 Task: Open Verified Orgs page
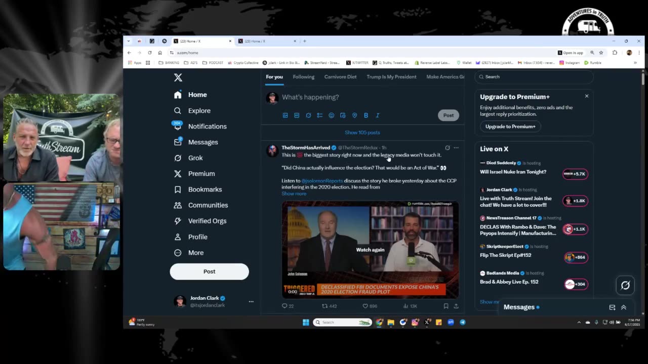[200, 221]
